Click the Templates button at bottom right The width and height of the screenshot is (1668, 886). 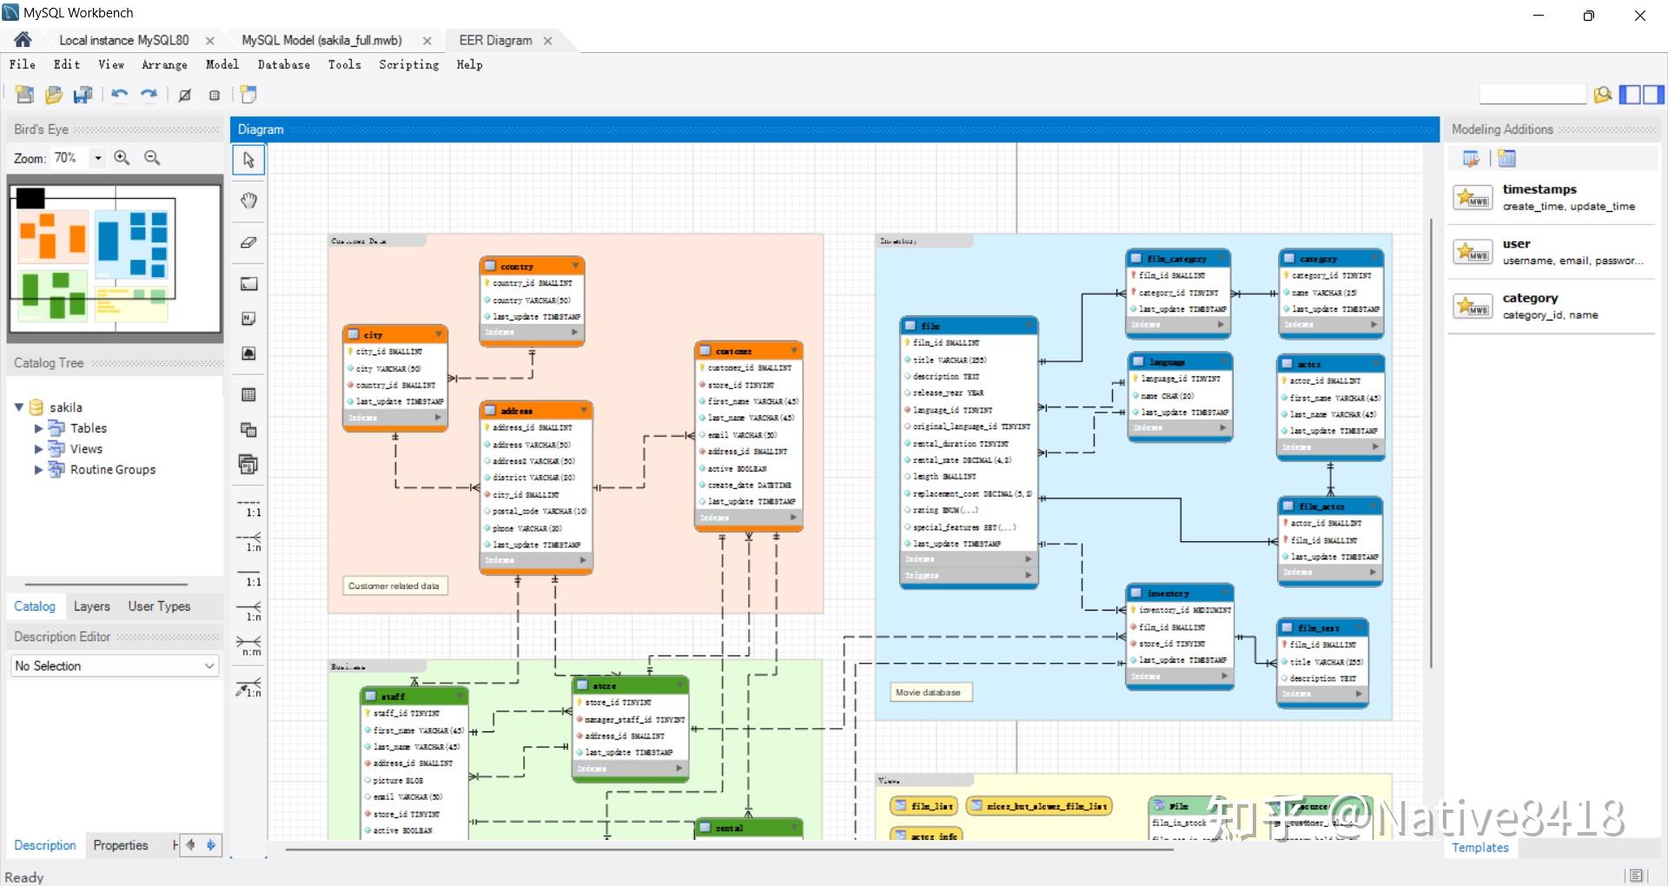pyautogui.click(x=1479, y=848)
